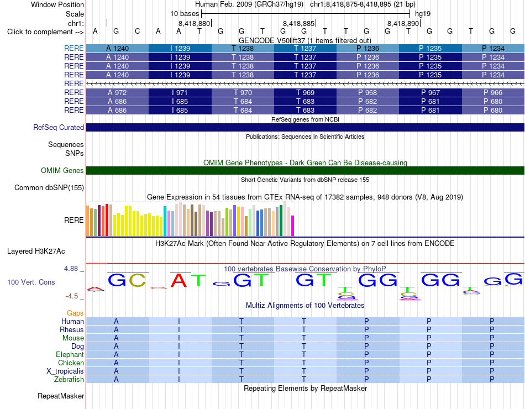Viewport: 525px width, 409px height.
Task: Click the olive 'C' conservation logo letter
Action: pos(137,280)
